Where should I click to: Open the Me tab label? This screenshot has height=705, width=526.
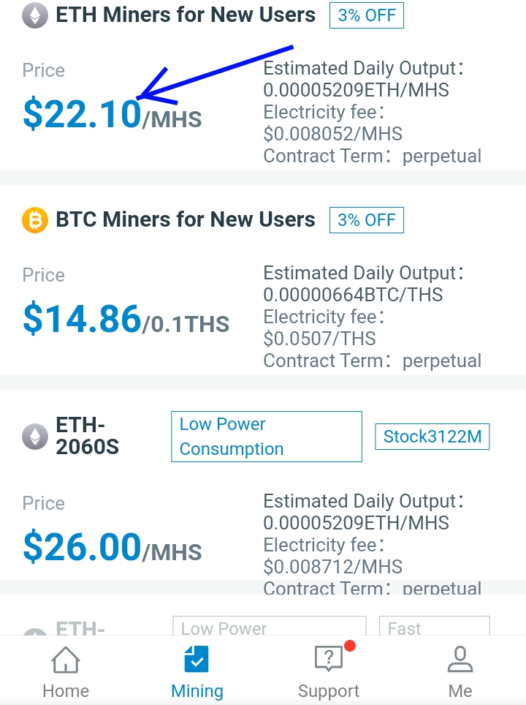pos(460,691)
